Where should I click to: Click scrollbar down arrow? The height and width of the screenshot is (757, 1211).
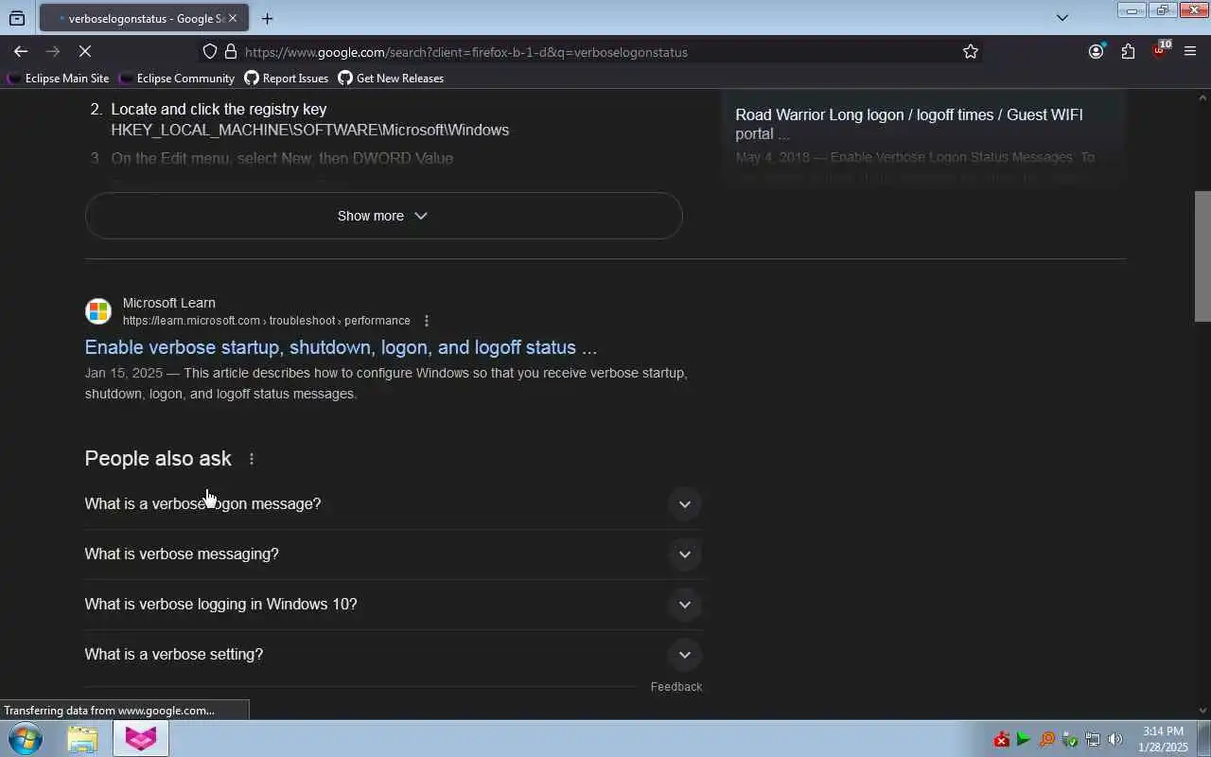coord(1203,711)
